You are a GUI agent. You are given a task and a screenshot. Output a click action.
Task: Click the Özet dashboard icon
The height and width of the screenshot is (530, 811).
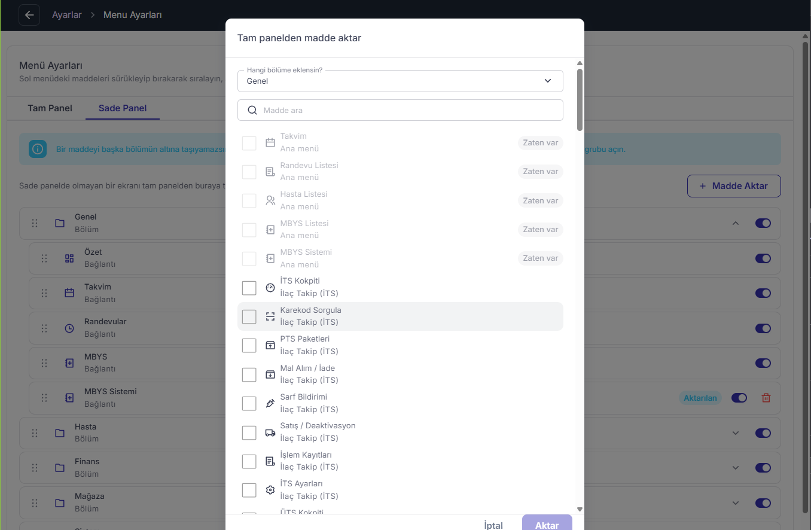69,258
